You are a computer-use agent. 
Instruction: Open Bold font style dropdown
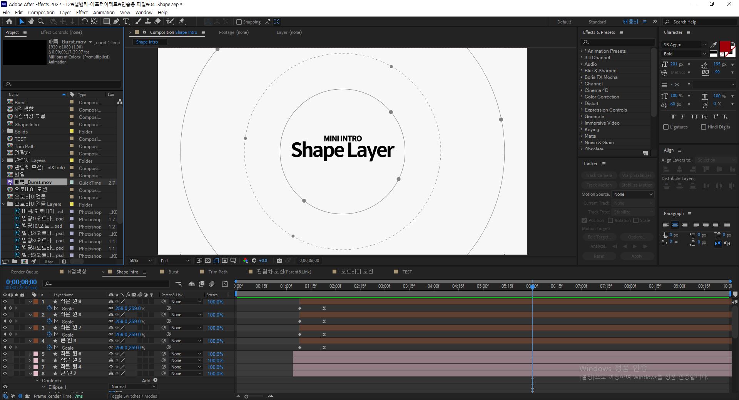tap(684, 54)
